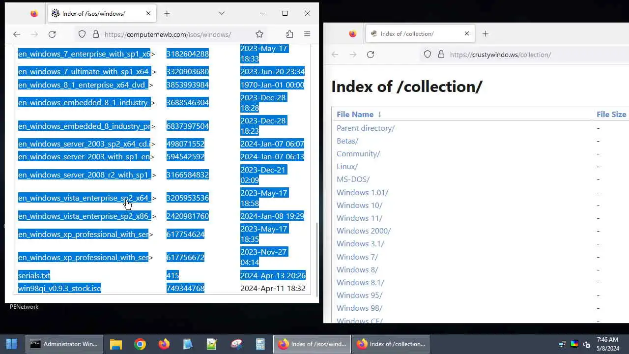Open the green notepad icon in taskbar
Viewport: 629px width, 354px height.
click(x=212, y=344)
